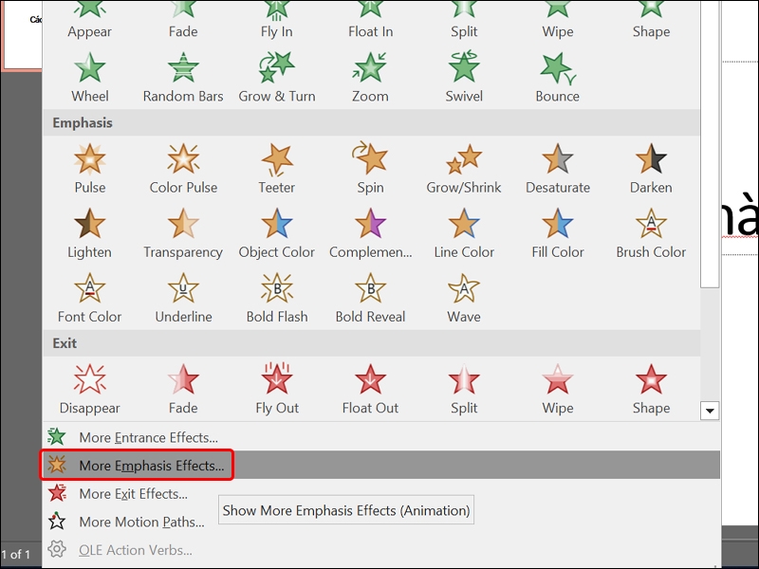
Task: Expand gallery with the down arrow button
Action: tap(710, 411)
